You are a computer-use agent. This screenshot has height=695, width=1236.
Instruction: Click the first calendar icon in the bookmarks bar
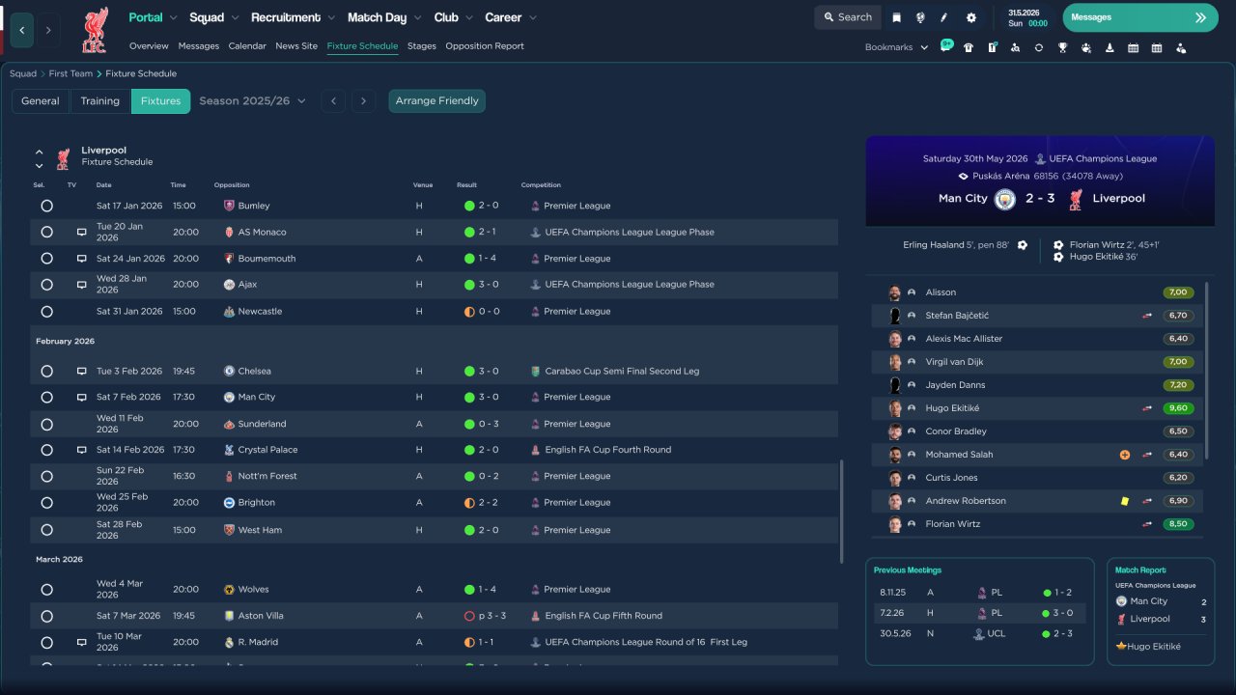click(1133, 47)
